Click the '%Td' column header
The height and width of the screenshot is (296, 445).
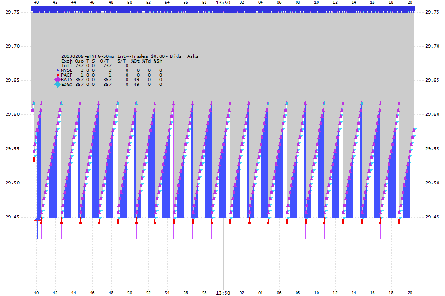[147, 61]
